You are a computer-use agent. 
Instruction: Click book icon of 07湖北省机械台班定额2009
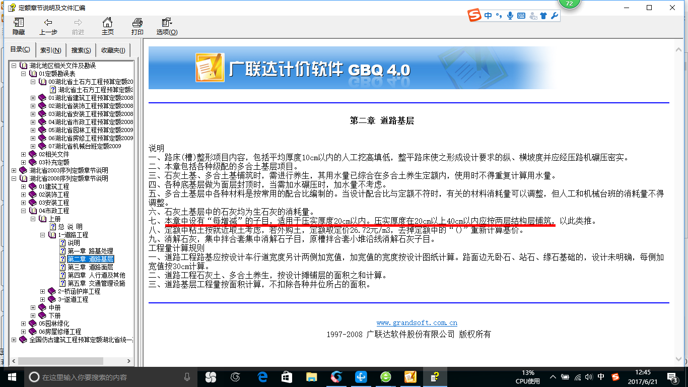click(42, 146)
